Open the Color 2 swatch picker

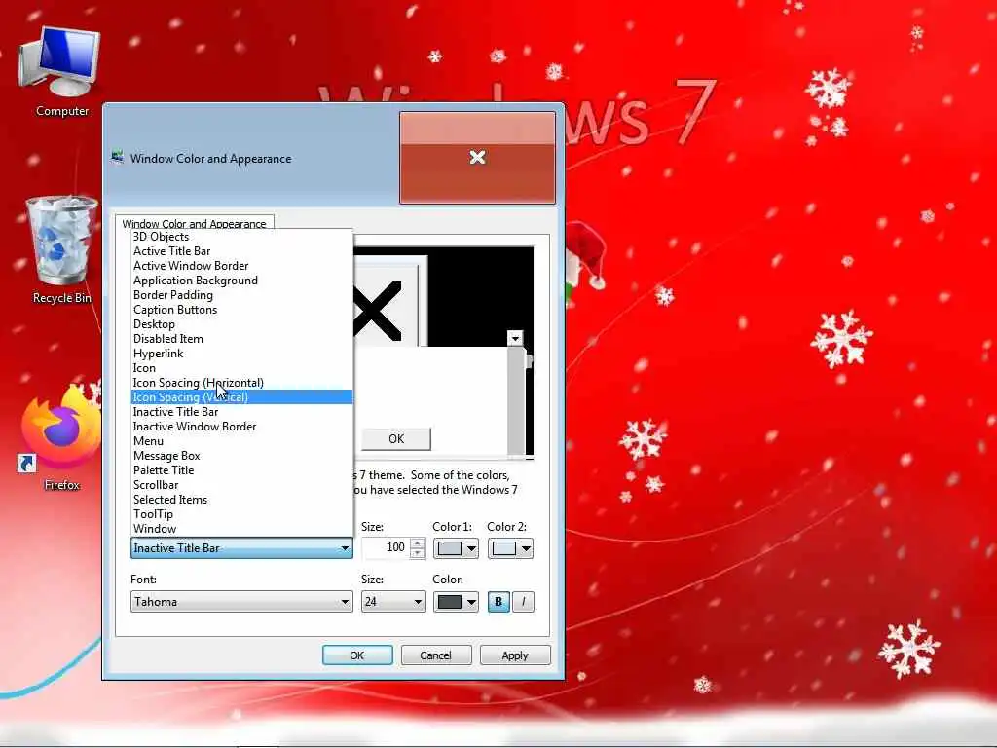tap(510, 548)
